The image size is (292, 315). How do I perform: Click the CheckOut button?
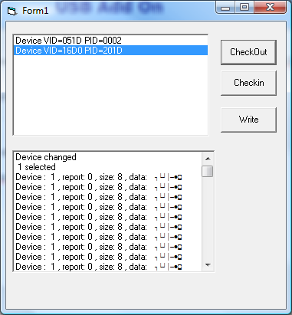(x=248, y=52)
